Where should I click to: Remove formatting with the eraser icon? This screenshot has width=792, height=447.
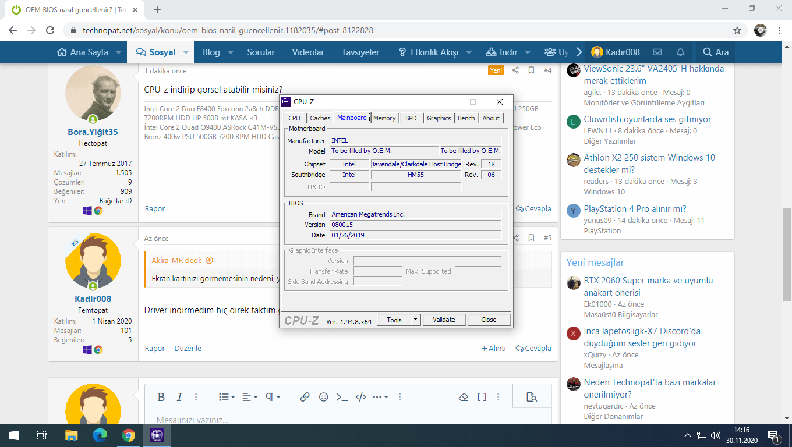pyautogui.click(x=464, y=397)
